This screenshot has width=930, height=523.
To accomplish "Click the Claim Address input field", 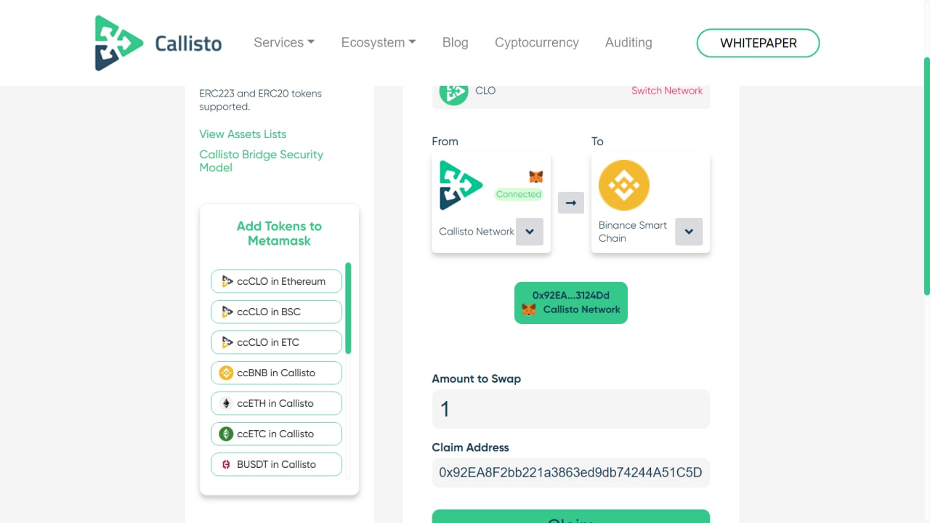I will point(571,472).
